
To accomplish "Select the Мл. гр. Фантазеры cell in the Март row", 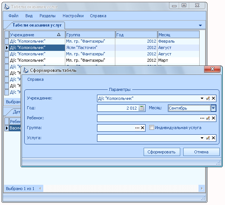I will (x=90, y=60).
